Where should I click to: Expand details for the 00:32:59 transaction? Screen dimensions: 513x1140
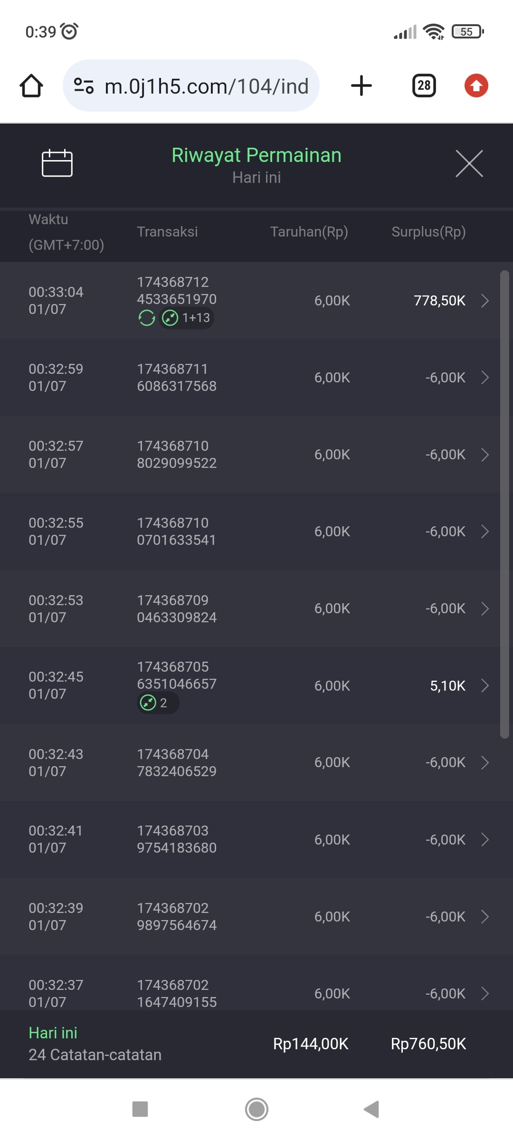coord(484,378)
